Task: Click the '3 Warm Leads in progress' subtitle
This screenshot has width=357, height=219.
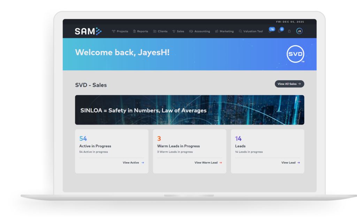Action: pos(175,152)
